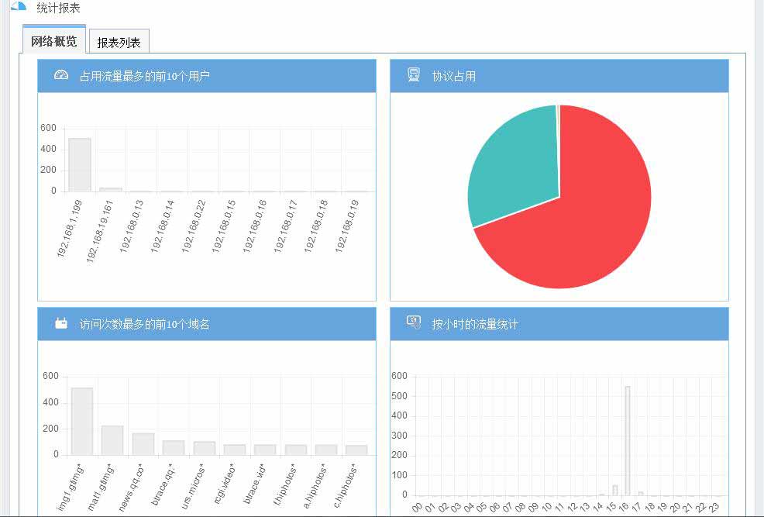764x517 pixels.
Task: Click the clock icon beside hourly traffic title
Action: pyautogui.click(x=414, y=323)
